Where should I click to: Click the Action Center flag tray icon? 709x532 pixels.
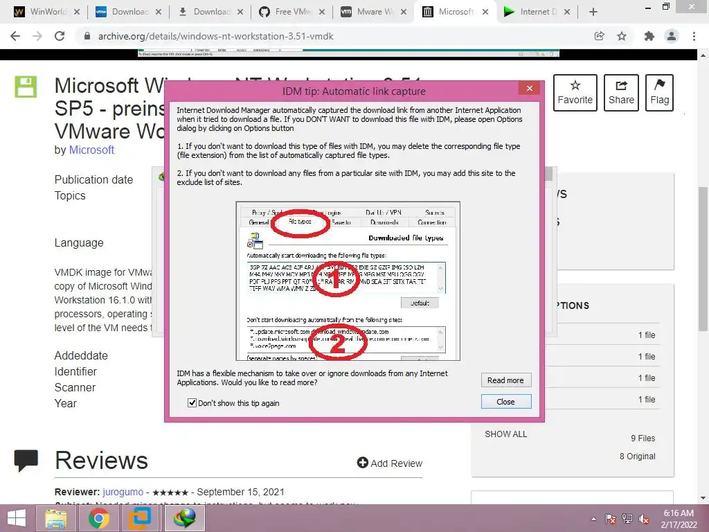(x=611, y=519)
